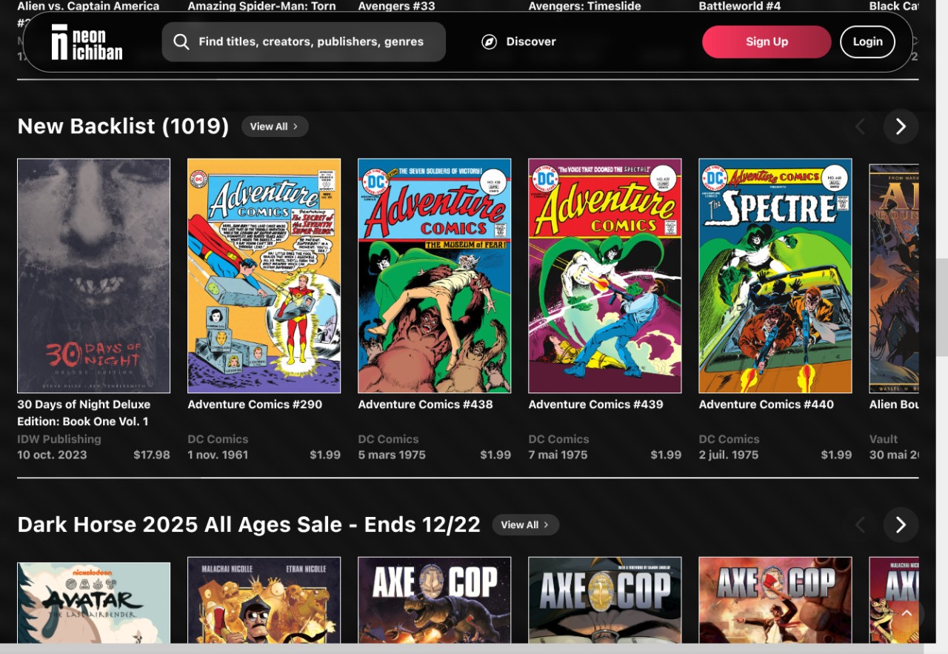The image size is (948, 654).
Task: Click the Dark Horse Sale previous arrow
Action: click(860, 525)
